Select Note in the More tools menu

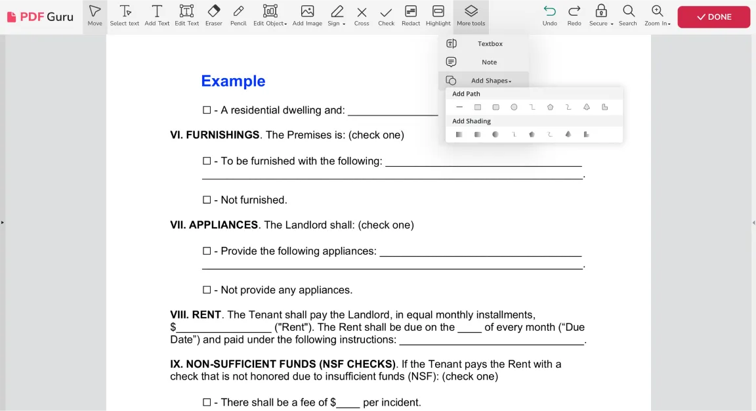click(484, 62)
